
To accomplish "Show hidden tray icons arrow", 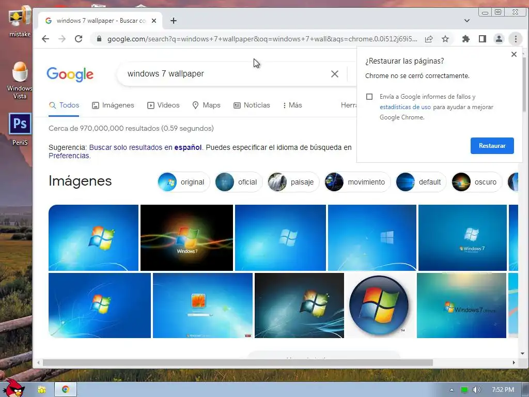I will pos(452,390).
